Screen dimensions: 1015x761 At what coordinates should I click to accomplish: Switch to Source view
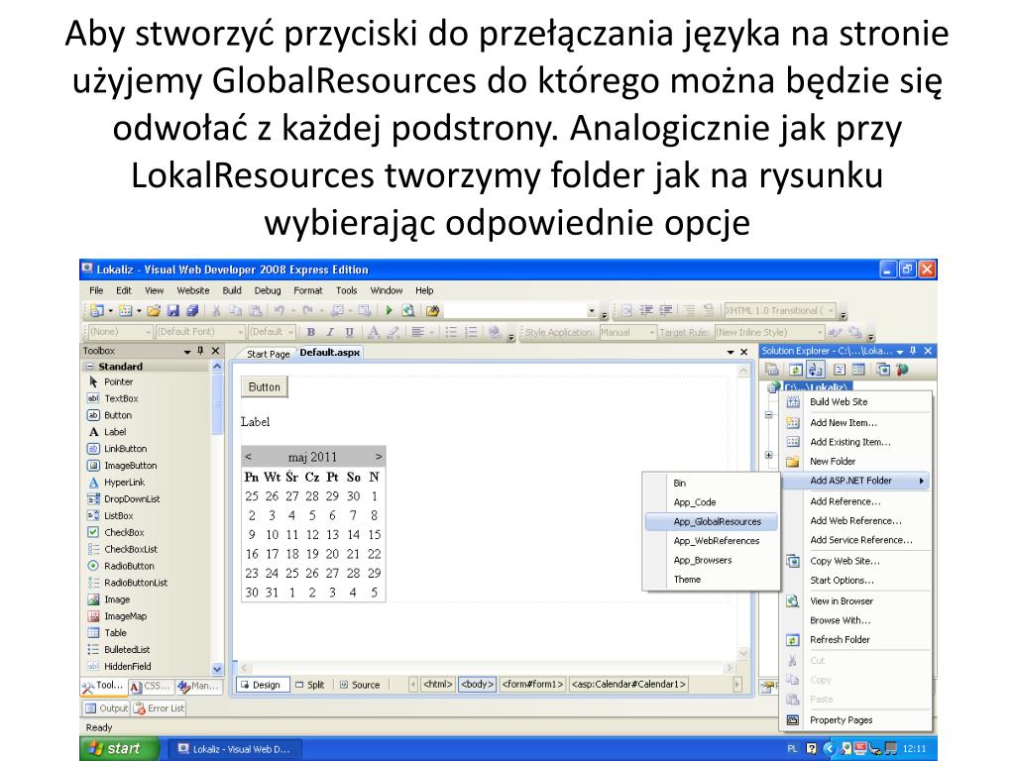click(x=360, y=685)
